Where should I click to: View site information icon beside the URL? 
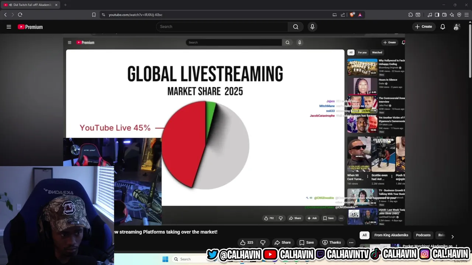103,15
